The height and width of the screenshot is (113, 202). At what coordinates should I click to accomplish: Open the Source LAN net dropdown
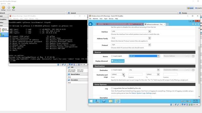point(144,56)
